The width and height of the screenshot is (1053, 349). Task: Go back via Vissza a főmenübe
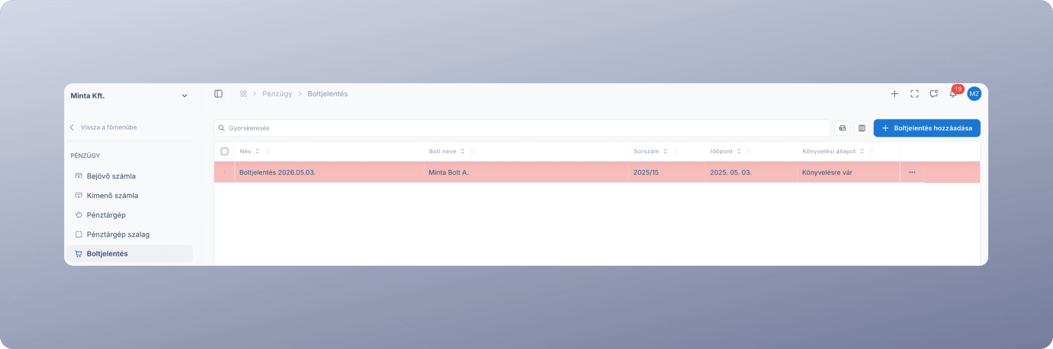pos(104,127)
